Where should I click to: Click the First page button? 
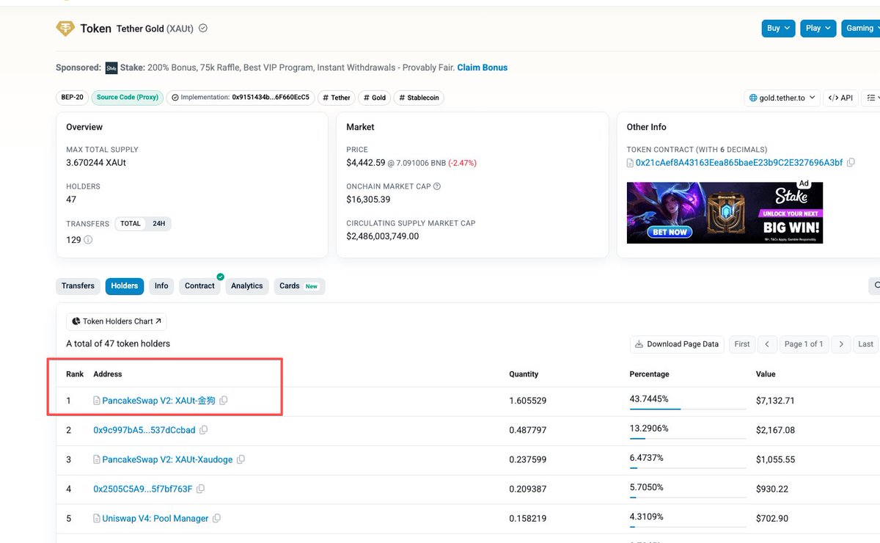[742, 344]
